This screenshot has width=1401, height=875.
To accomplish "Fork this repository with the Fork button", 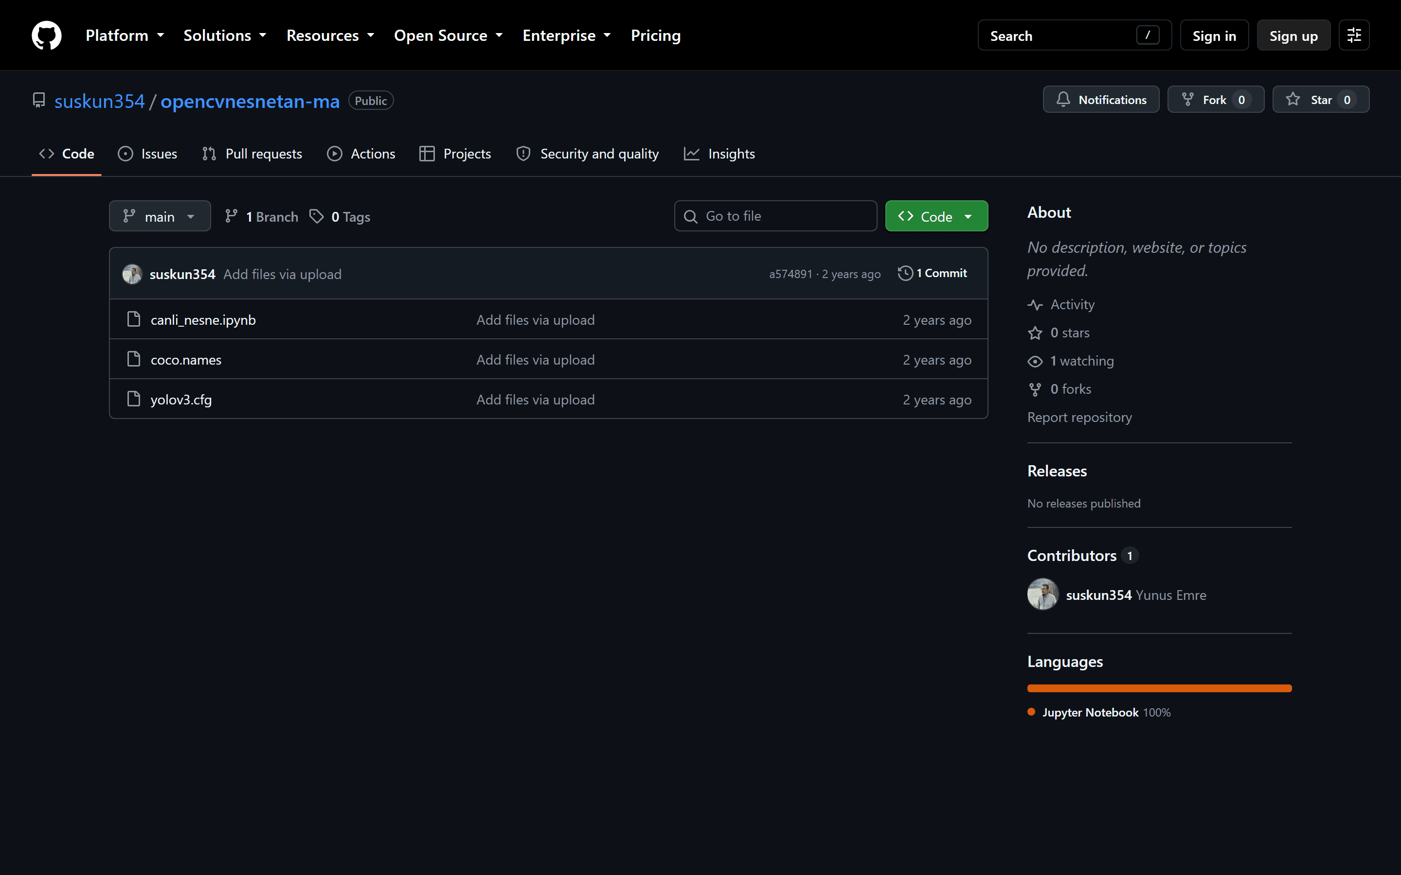I will pyautogui.click(x=1216, y=100).
